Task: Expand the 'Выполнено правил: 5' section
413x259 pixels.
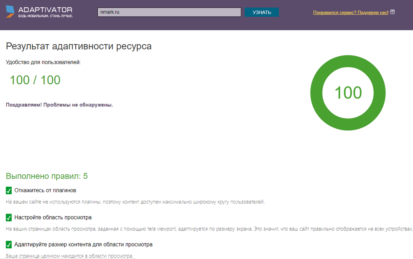Action: (x=46, y=176)
